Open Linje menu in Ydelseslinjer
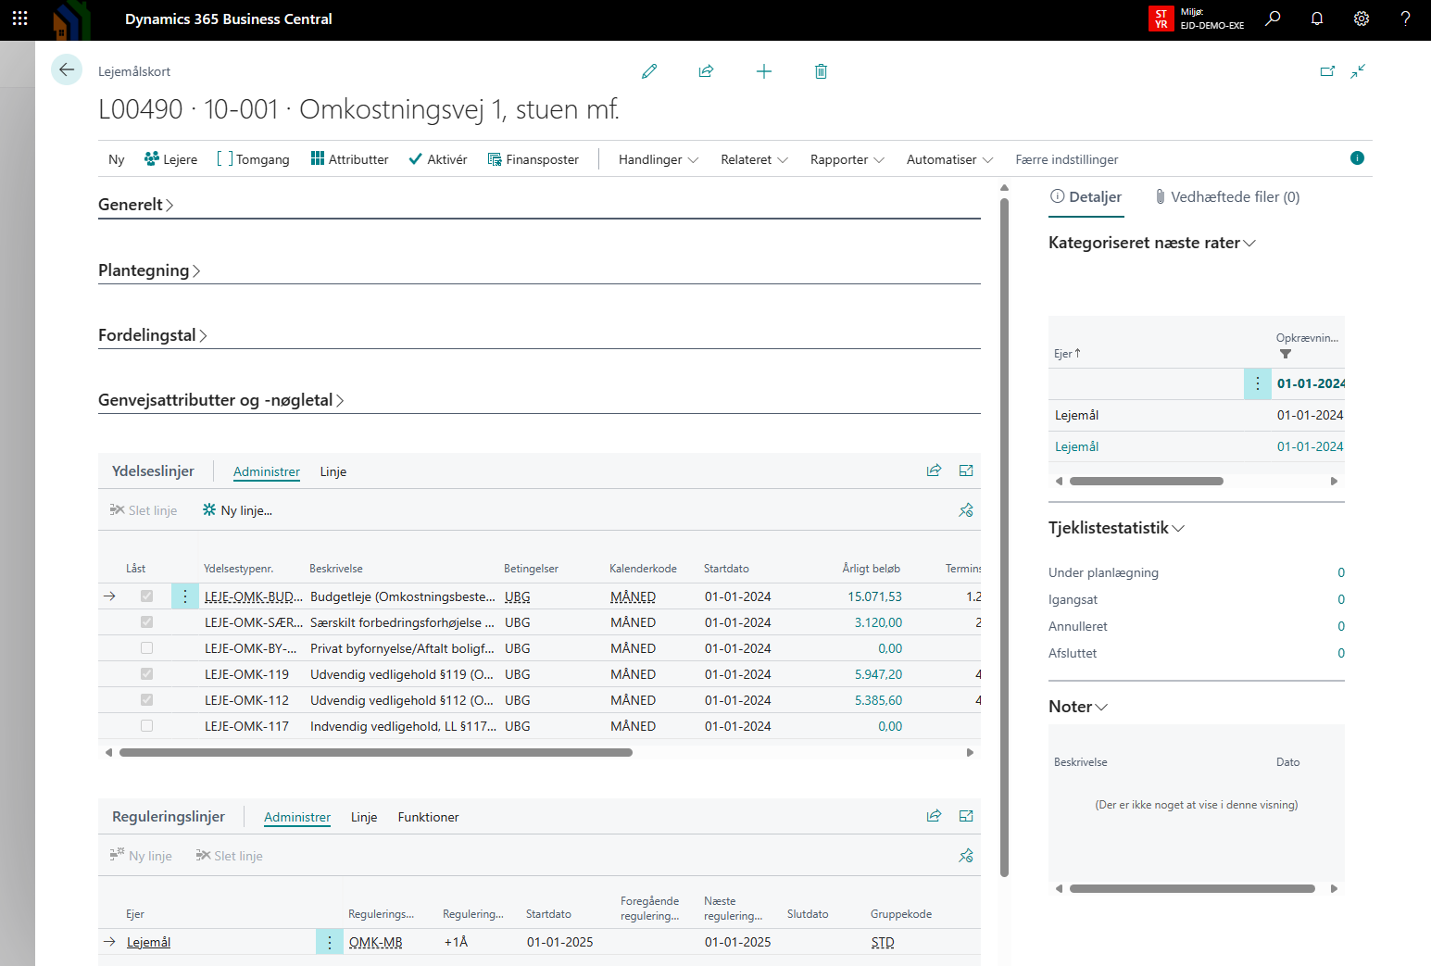The image size is (1431, 966). point(333,471)
